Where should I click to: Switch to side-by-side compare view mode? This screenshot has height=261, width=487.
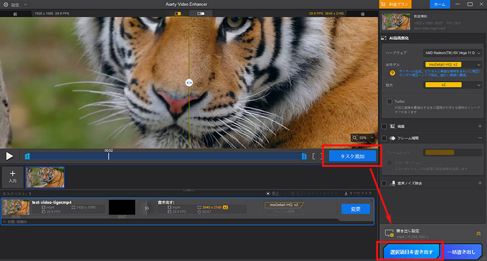[201, 13]
